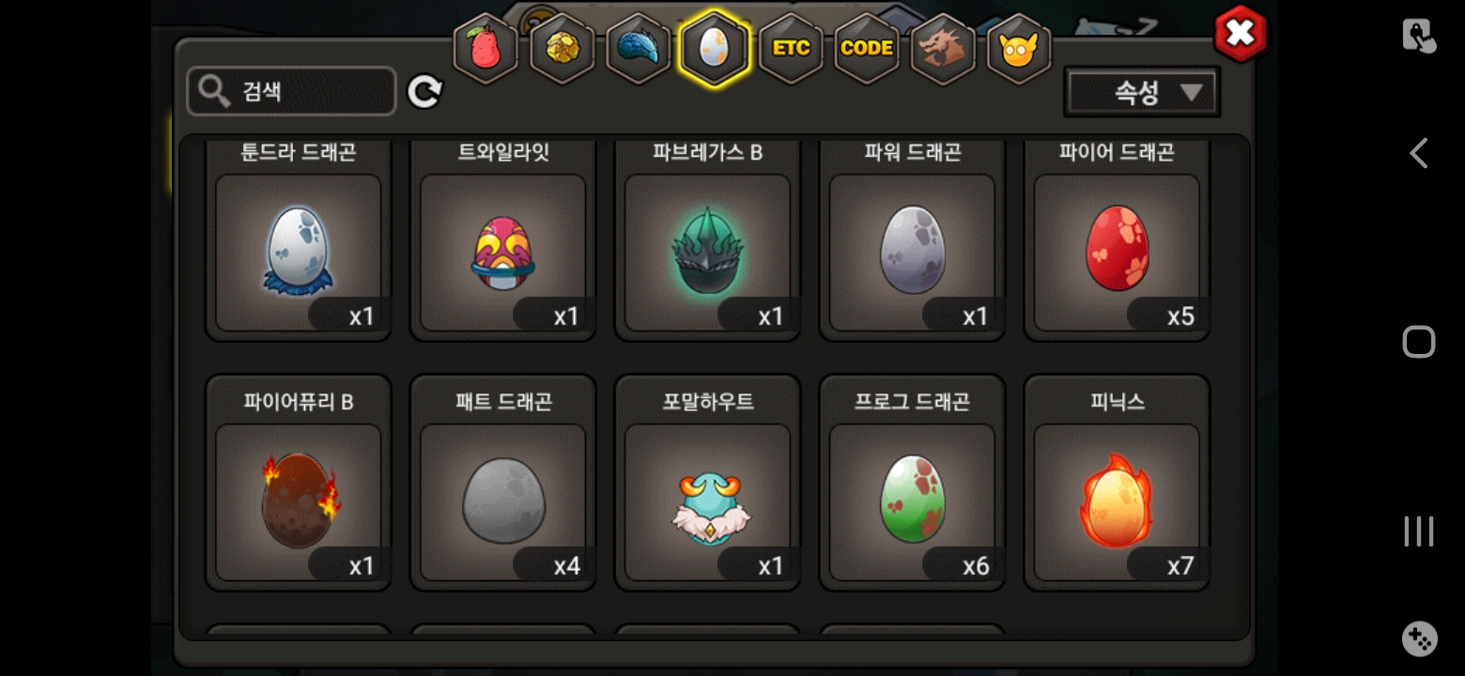Open the brown wolf head category tab
The width and height of the screenshot is (1465, 676).
(943, 49)
